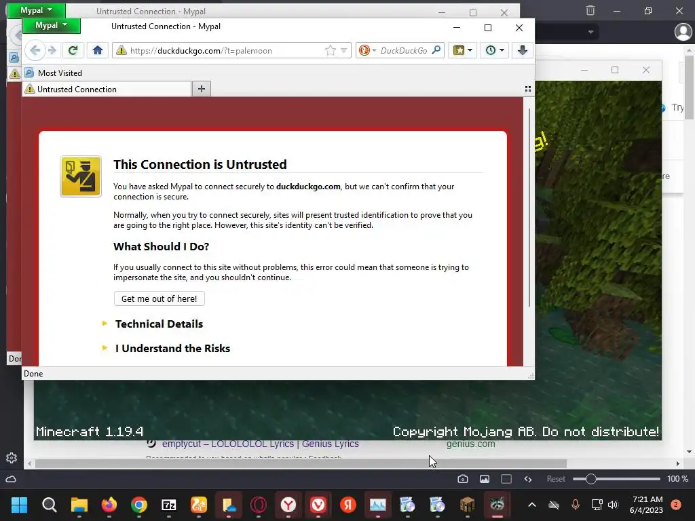
Task: Toggle images with the picture icon
Action: pyautogui.click(x=485, y=479)
